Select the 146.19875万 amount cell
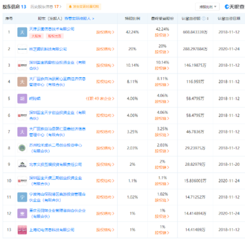This screenshot has height=240, width=245. coord(195,66)
